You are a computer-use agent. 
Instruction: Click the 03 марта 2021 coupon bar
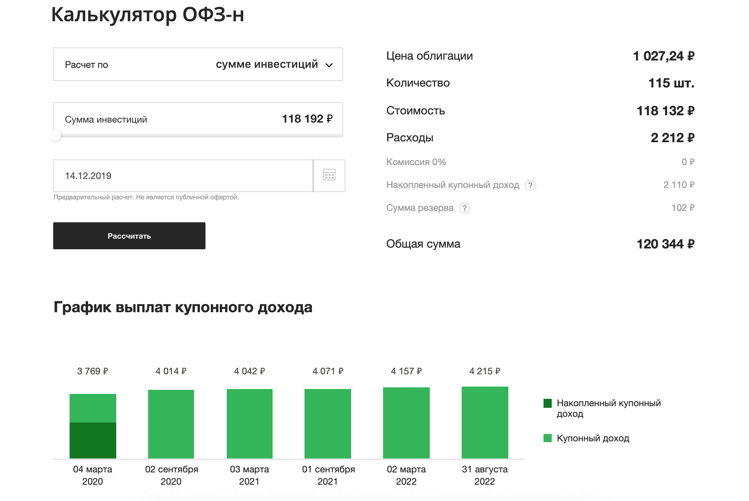[250, 423]
